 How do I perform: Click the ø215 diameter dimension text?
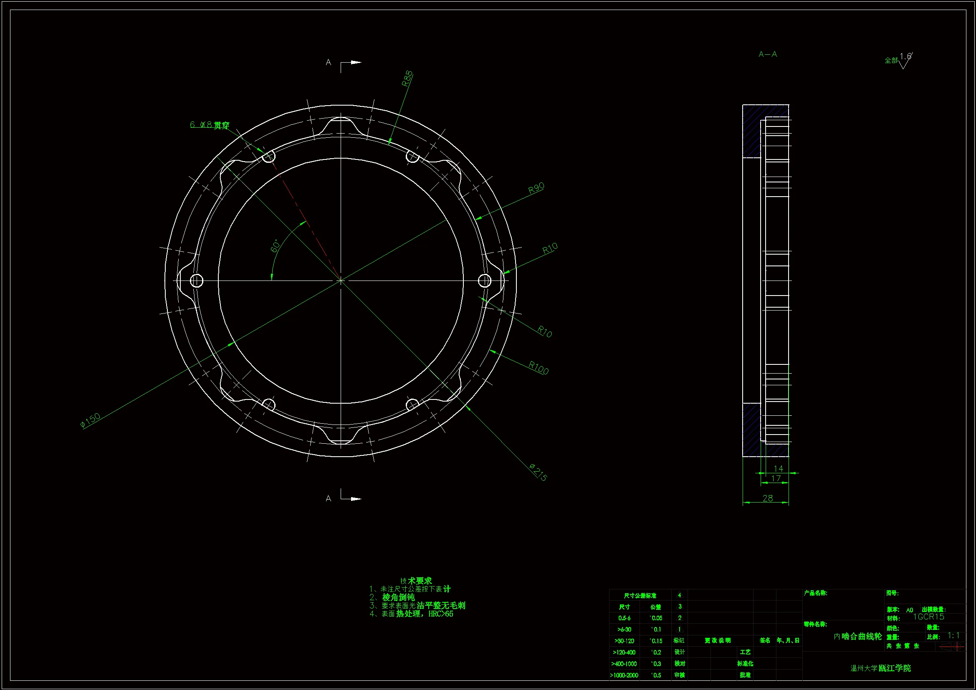tap(538, 472)
